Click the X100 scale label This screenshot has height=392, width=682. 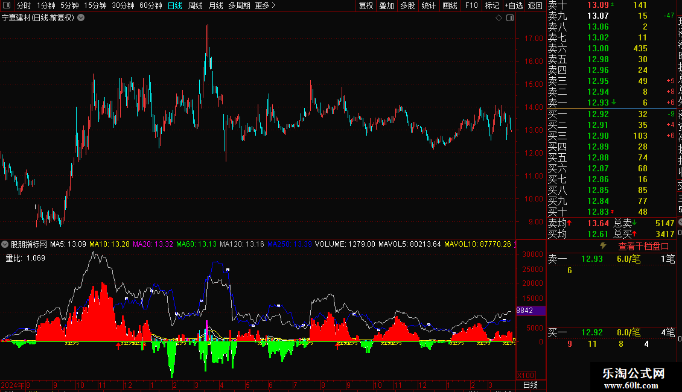tap(526, 376)
